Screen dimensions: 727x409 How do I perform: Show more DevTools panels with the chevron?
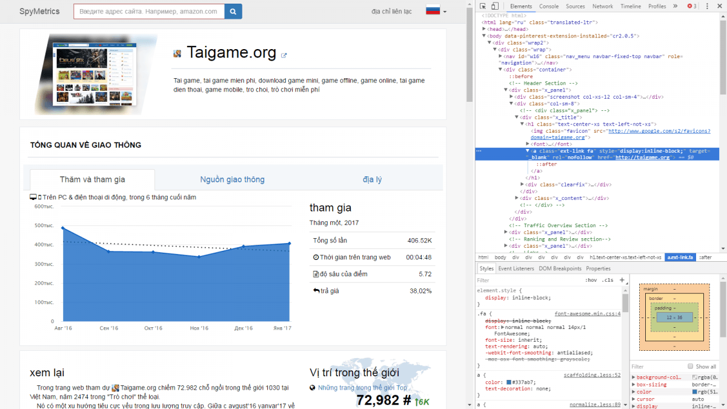point(676,6)
